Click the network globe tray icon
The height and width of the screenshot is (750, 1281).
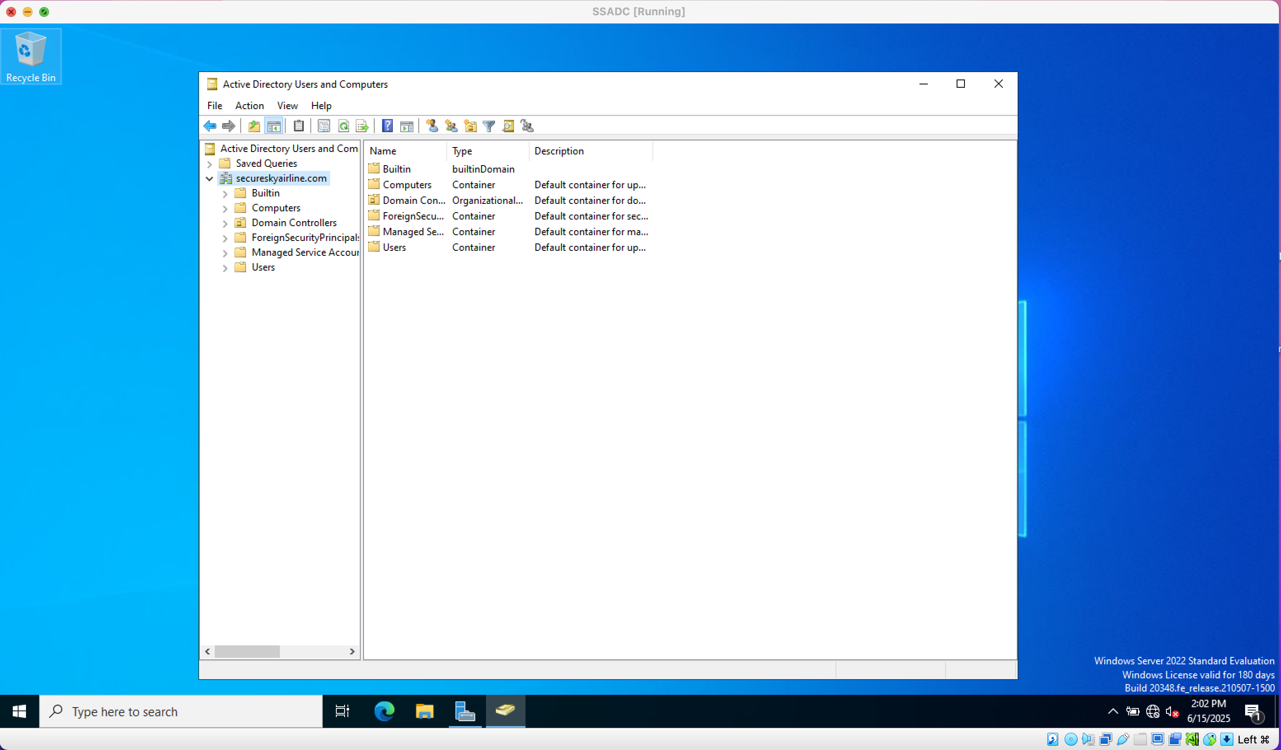tap(1152, 711)
